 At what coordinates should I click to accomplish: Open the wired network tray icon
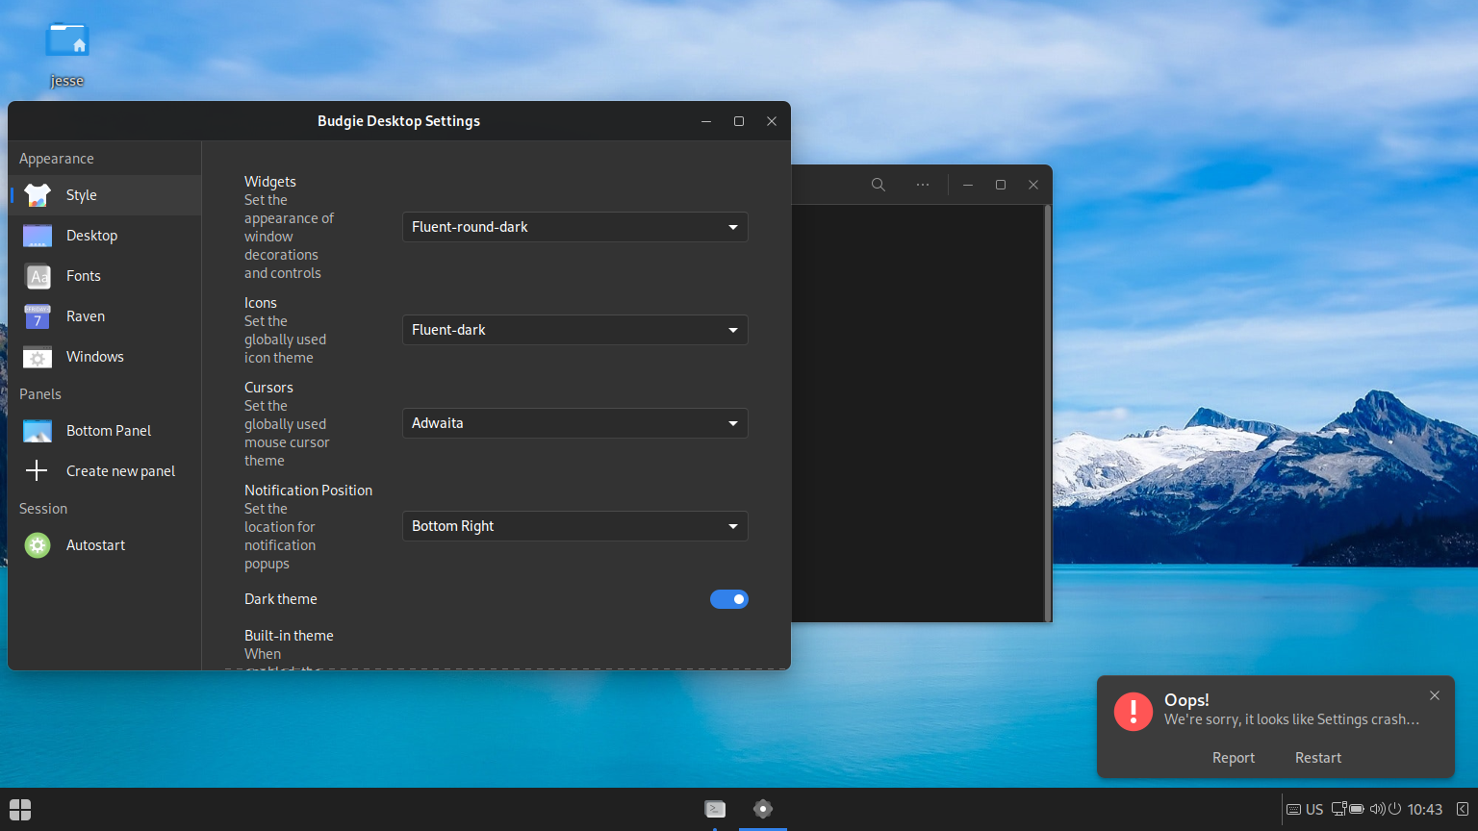coord(1338,809)
